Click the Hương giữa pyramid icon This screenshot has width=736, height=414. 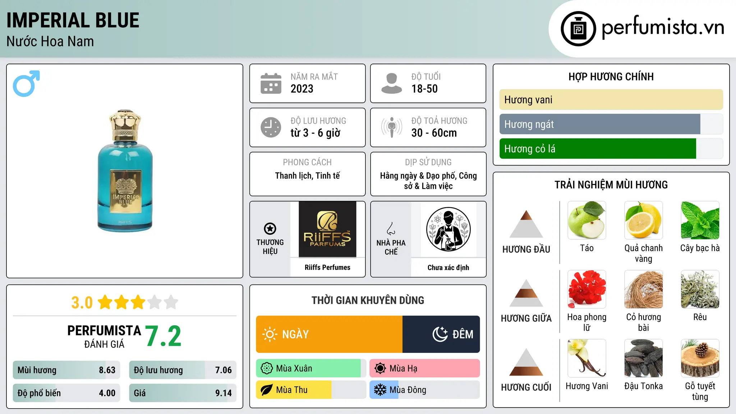[x=526, y=293]
